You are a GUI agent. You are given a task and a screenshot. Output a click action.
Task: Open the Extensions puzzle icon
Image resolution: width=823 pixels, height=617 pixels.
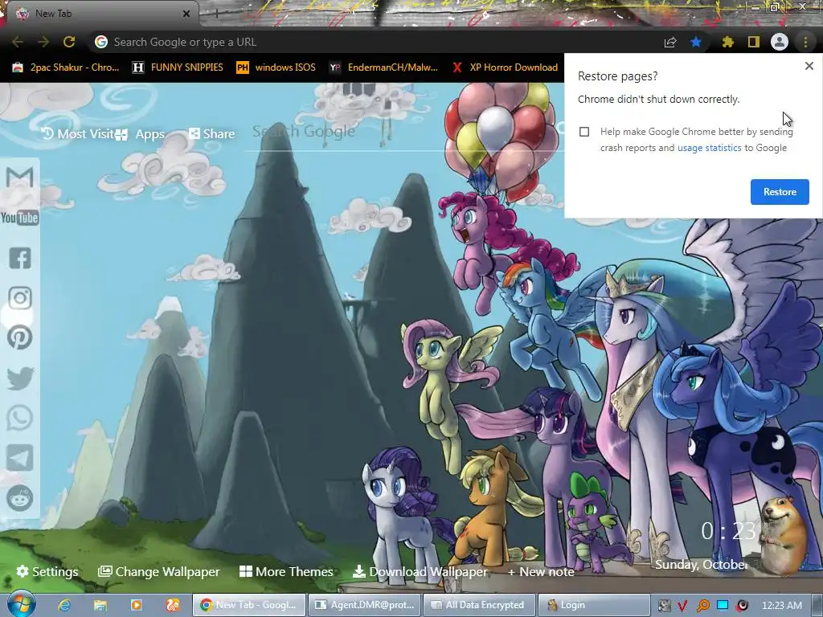727,42
